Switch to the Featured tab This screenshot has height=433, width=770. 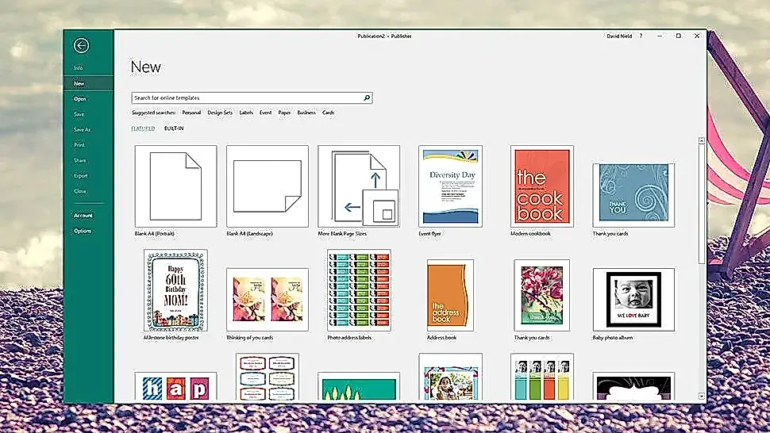pos(143,128)
